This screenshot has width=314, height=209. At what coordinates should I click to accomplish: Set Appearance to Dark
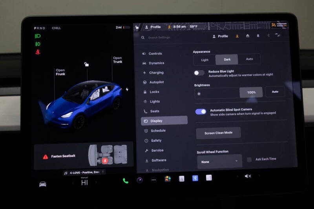point(227,59)
